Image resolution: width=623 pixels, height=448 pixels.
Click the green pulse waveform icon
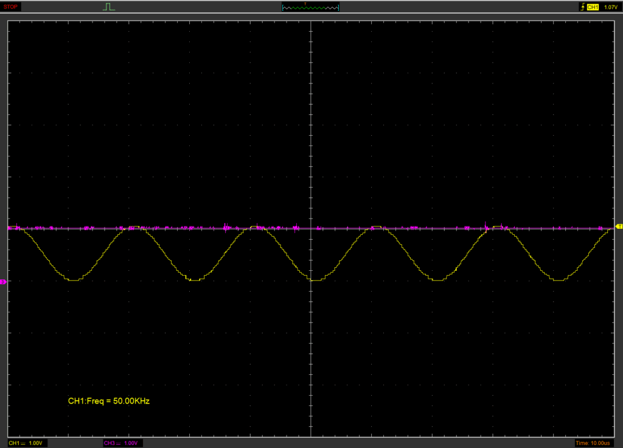tap(109, 7)
